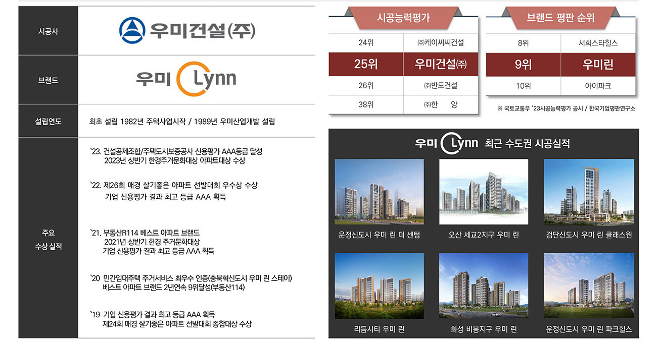
Task: Click the 최초 설립 1982년 주택사업시작 text
Action: [x=137, y=121]
